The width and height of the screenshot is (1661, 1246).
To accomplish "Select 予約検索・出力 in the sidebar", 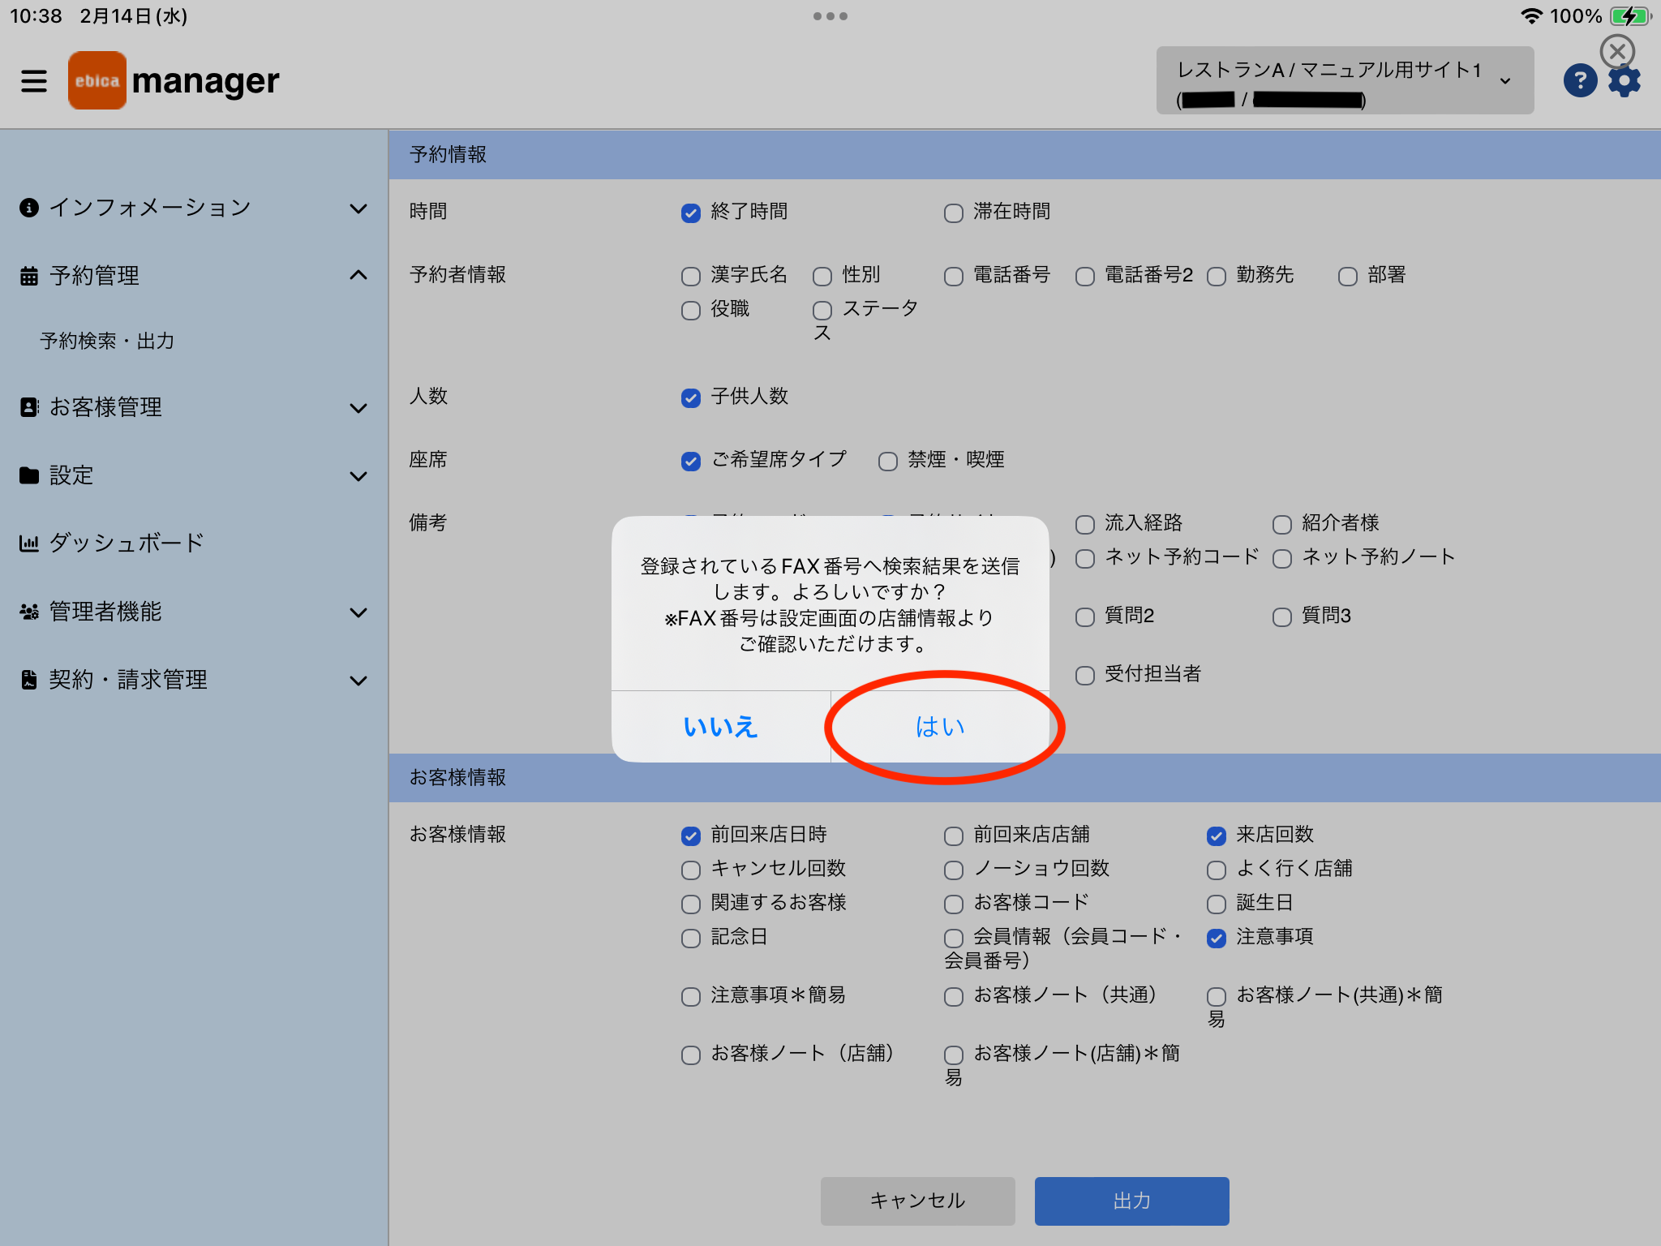I will [x=107, y=341].
